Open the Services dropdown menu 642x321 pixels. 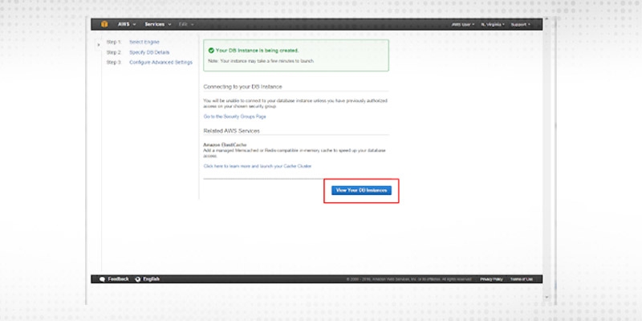pyautogui.click(x=157, y=24)
